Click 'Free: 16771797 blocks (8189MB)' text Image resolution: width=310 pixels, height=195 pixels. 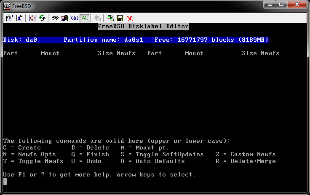coord(211,40)
